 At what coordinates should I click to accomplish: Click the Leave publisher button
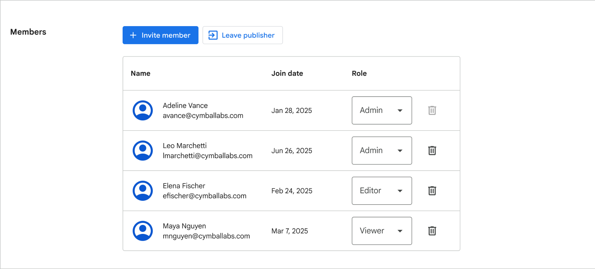pyautogui.click(x=243, y=35)
